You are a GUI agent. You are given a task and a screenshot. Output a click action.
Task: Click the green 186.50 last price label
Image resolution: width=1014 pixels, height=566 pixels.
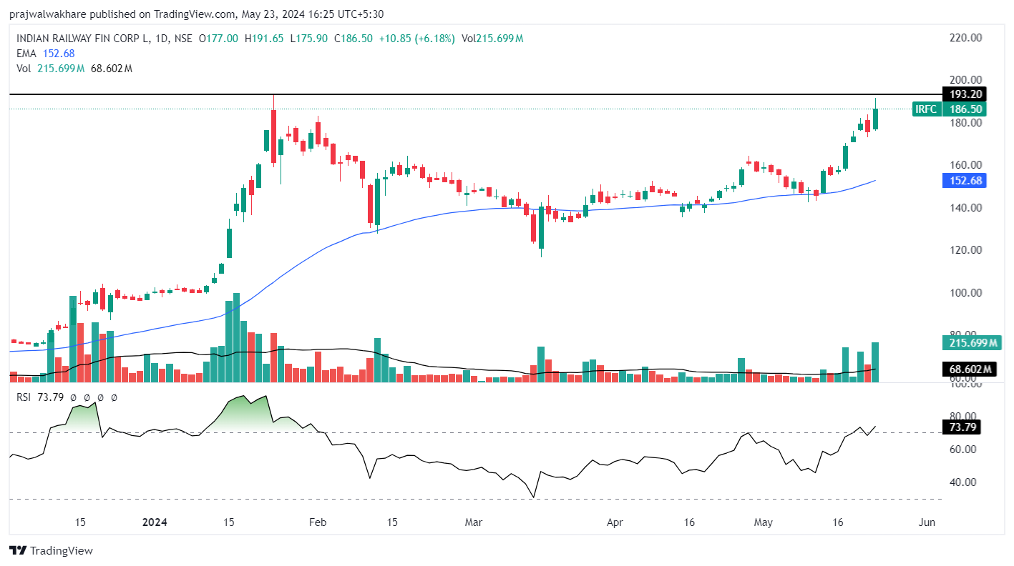pos(965,109)
